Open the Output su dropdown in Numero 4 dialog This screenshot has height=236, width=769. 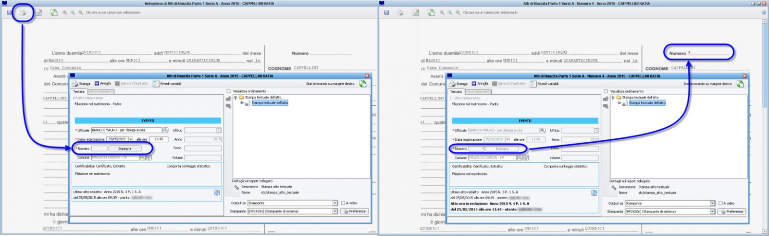713,203
